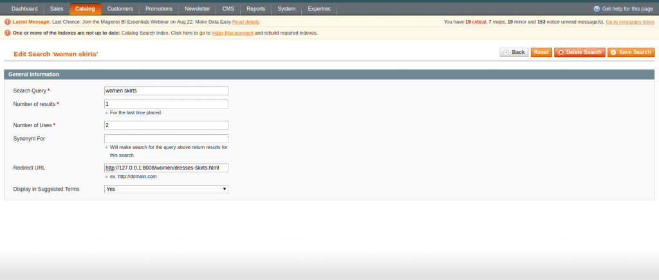
Task: Click the Redirect URL label
Action: pyautogui.click(x=29, y=168)
